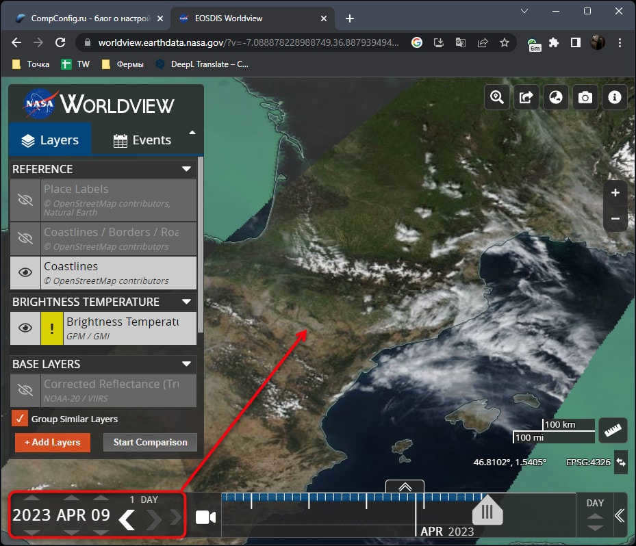Open the animation video camera tool
636x546 pixels.
[x=205, y=517]
